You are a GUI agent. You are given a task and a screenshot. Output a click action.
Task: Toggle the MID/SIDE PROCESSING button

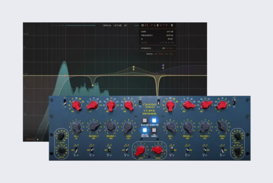click(x=145, y=130)
